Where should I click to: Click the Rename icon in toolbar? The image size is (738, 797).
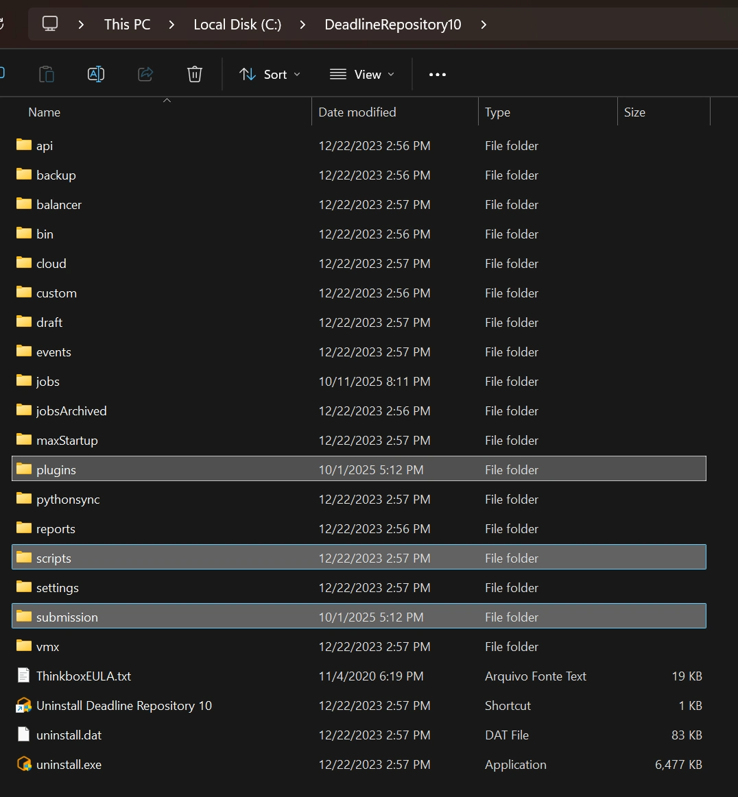(x=96, y=74)
